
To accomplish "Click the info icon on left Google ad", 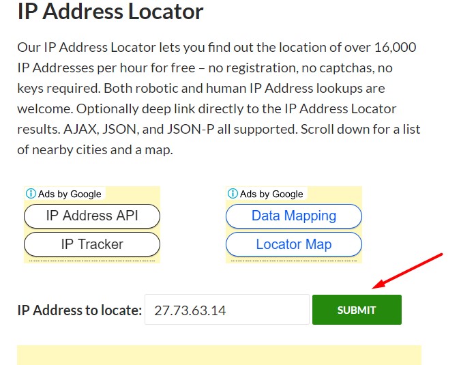I will 31,194.
